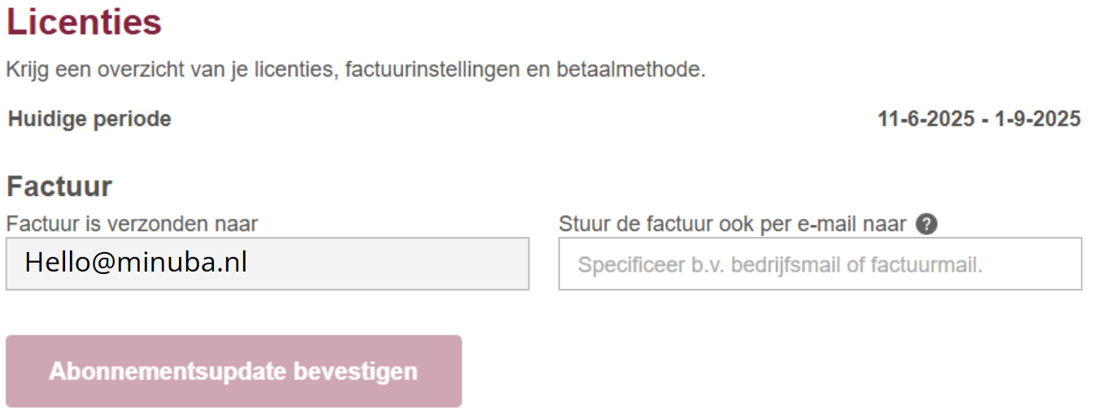Viewport: 1094px width, 413px height.
Task: Select the 11-6-2025 - 1-9-2025 period text
Action: point(979,120)
